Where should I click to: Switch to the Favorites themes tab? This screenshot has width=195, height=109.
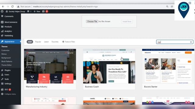click(x=55, y=42)
